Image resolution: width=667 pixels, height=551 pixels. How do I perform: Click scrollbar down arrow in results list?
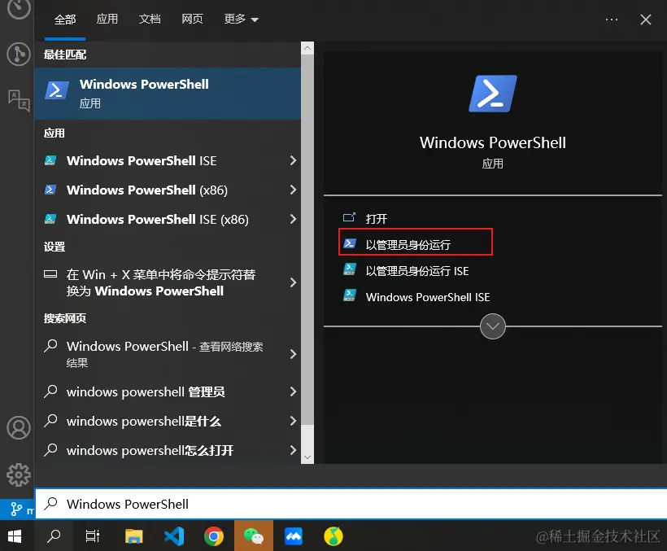(x=307, y=457)
